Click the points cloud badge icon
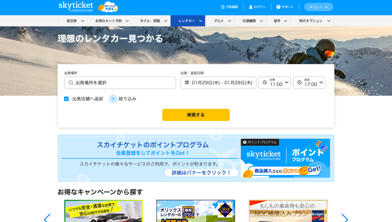This screenshot has width=392, height=222. tap(108, 7)
